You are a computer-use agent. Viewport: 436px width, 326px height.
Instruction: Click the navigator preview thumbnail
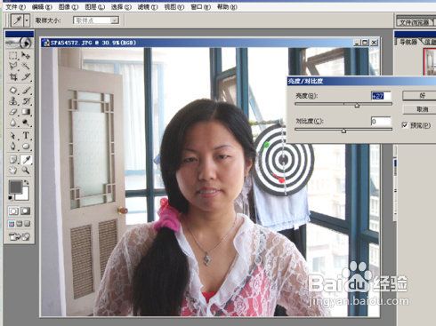pyautogui.click(x=430, y=61)
